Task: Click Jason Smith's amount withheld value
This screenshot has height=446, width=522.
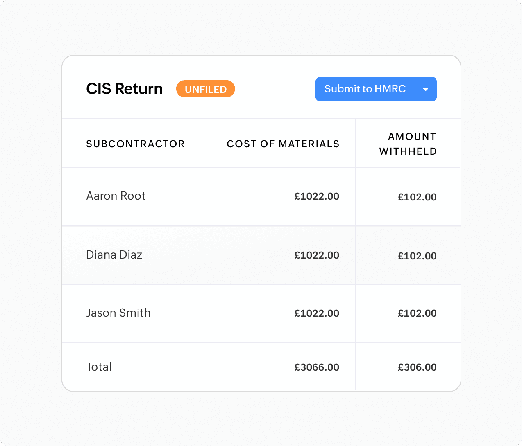Action: click(417, 313)
